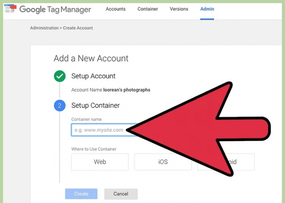
Task: Switch to the Container tab
Action: click(148, 9)
